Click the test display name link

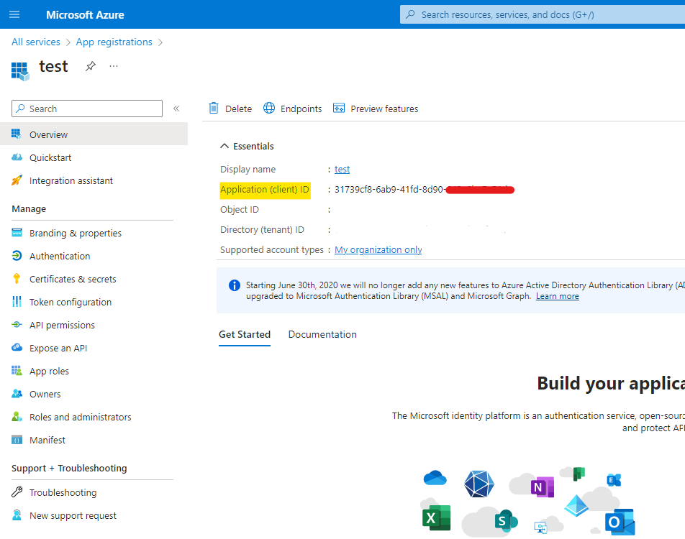pyautogui.click(x=342, y=169)
